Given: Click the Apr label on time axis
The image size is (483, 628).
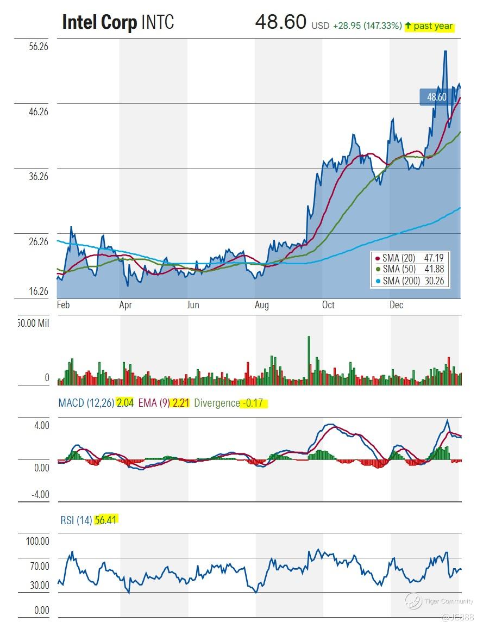Looking at the screenshot, I should [x=126, y=305].
